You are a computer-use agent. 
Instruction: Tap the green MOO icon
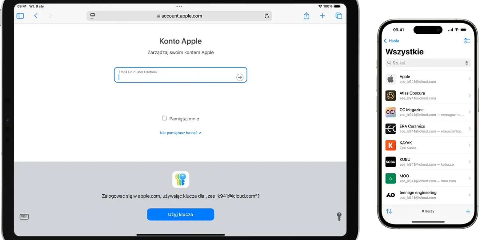click(x=391, y=178)
